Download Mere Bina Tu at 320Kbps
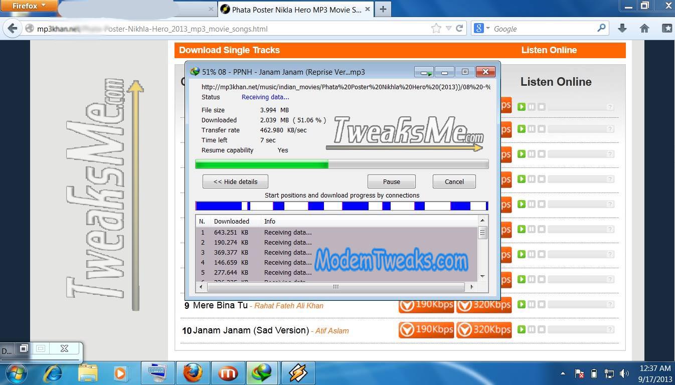This screenshot has height=385, width=675. coord(484,304)
